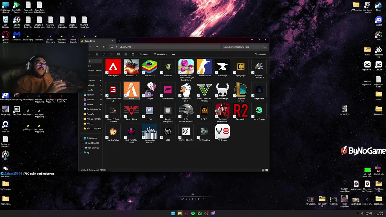The image size is (386, 217).
Task: Switch to large thumbnails view layout
Action: pos(267,170)
